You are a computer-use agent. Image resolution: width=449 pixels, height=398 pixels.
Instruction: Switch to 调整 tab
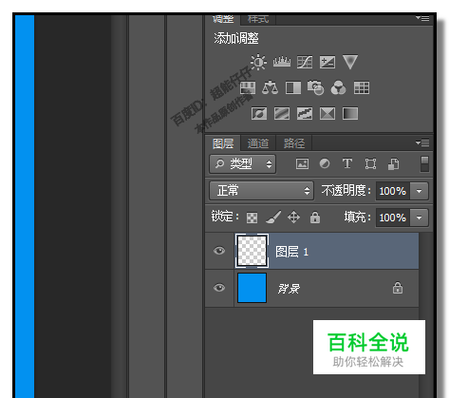223,19
